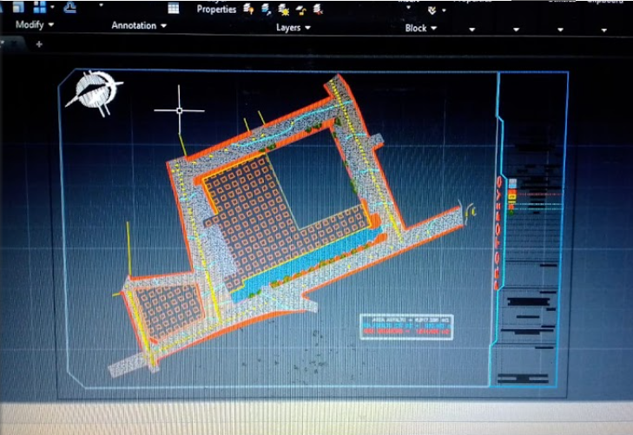
Task: Click the Table icon in Annotation panel
Action: pos(173,8)
